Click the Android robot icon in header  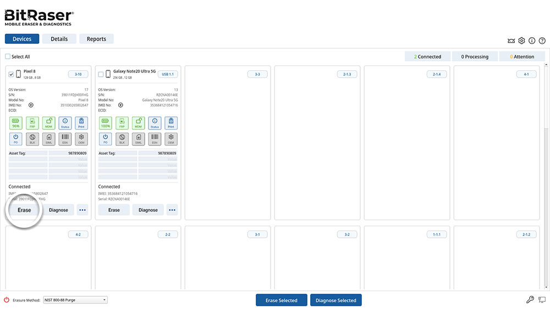tap(511, 41)
